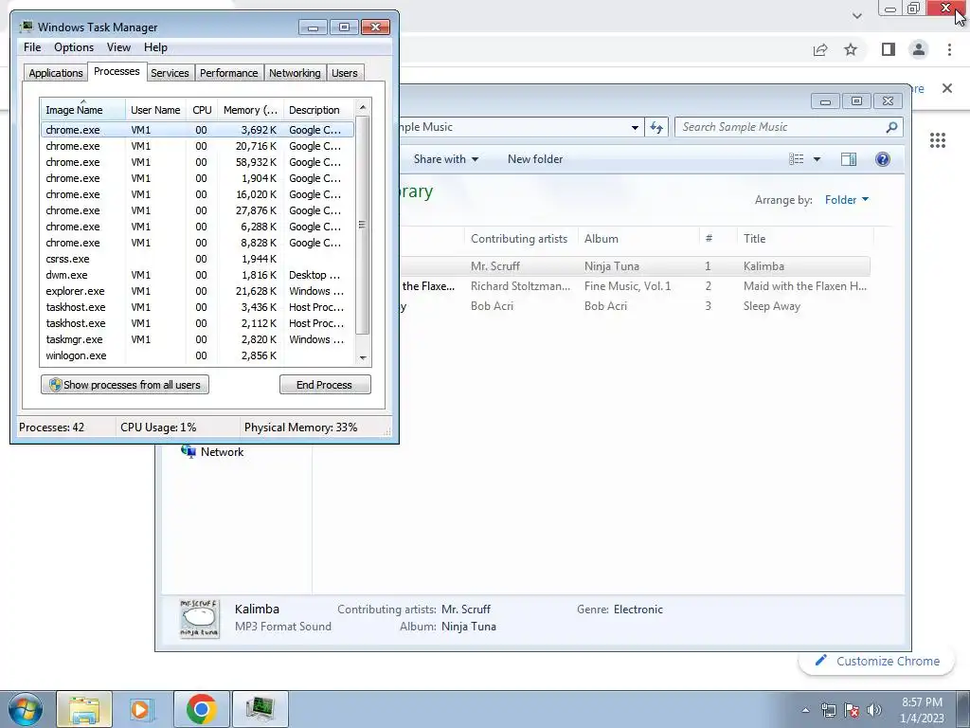Open the Share with dropdown
This screenshot has height=728, width=970.
(446, 159)
